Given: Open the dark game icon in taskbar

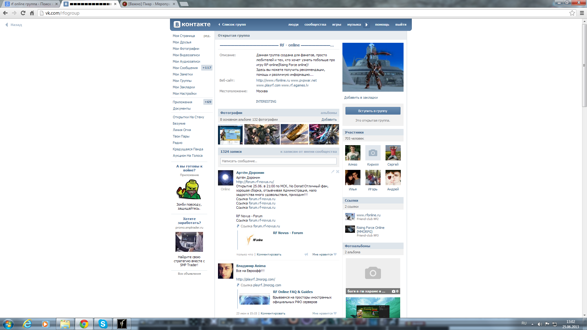Looking at the screenshot, I should click(122, 324).
